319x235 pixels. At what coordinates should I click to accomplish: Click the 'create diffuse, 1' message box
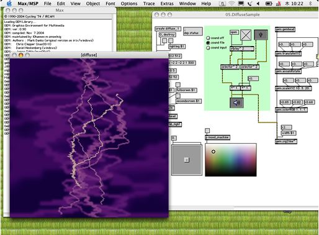168,29
